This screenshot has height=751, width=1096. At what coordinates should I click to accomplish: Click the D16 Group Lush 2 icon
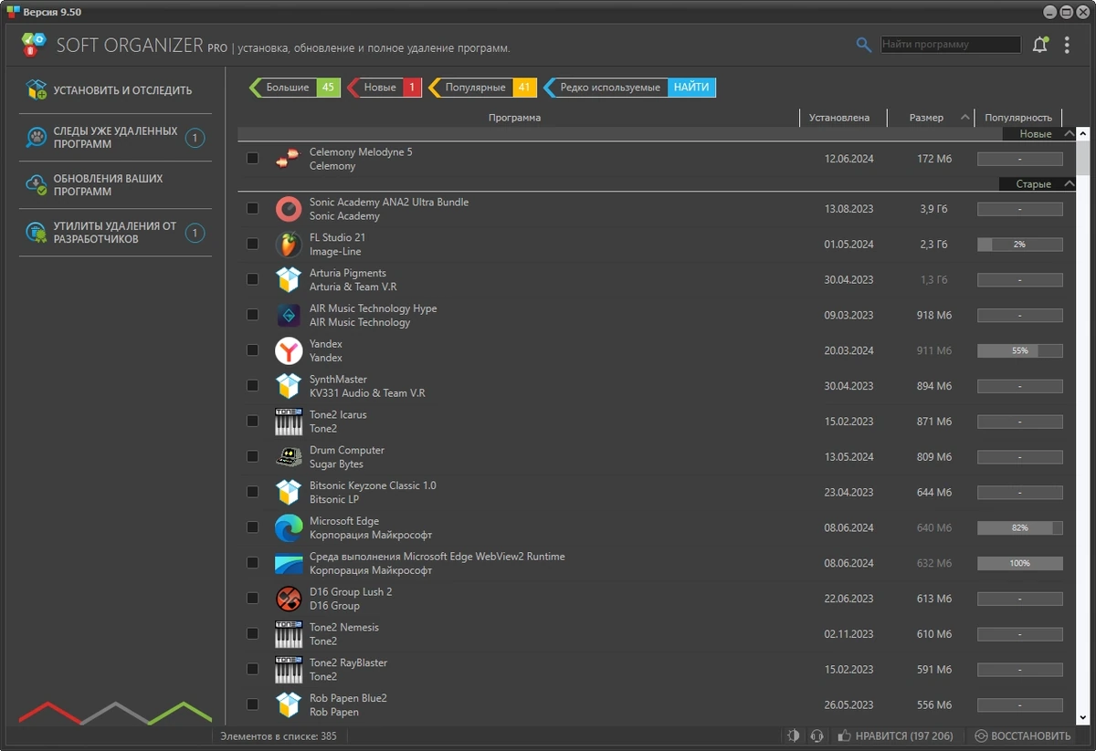289,599
